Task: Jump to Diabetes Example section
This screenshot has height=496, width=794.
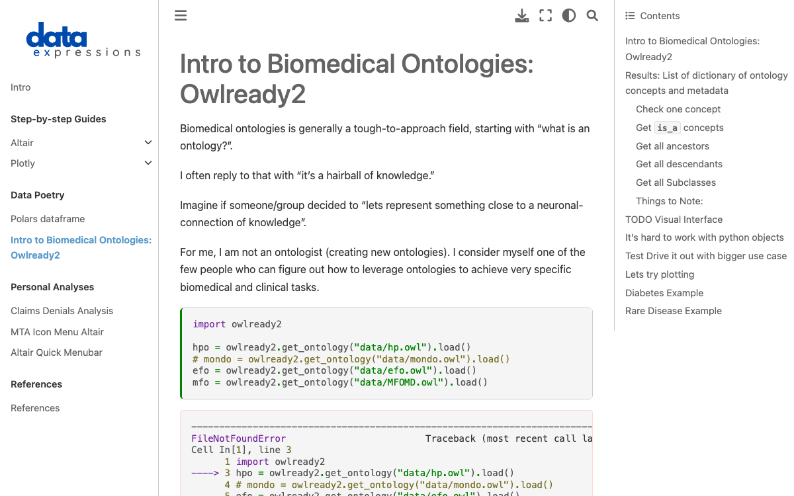Action: tap(664, 293)
